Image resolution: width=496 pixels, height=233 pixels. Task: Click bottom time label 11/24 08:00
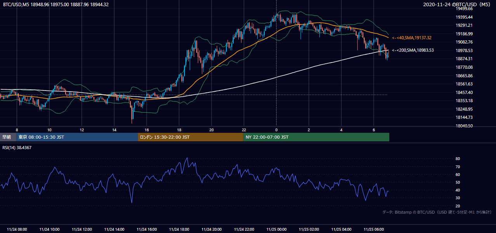pos(17,230)
